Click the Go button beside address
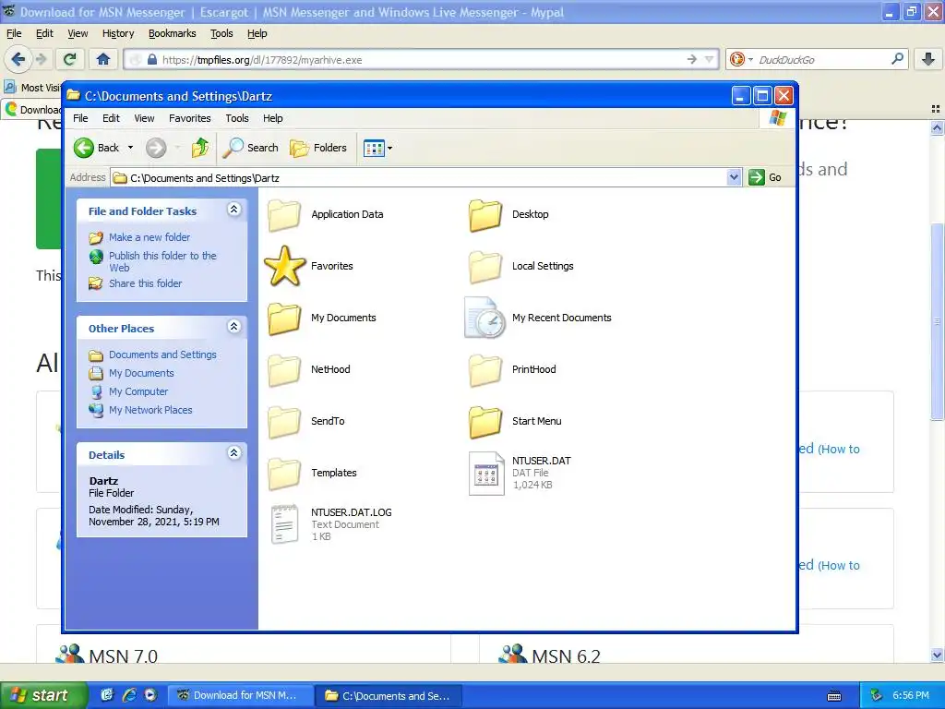The width and height of the screenshot is (945, 709). [765, 178]
